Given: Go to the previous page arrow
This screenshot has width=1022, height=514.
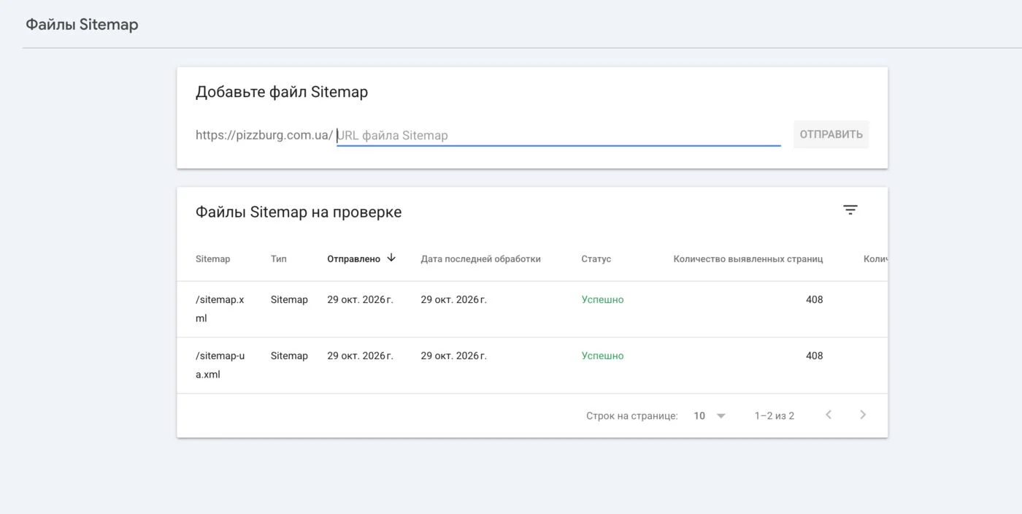Looking at the screenshot, I should 829,415.
